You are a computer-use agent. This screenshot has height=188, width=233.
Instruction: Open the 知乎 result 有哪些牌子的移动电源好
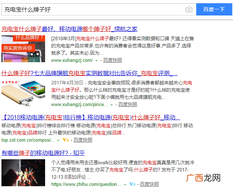[43, 153]
